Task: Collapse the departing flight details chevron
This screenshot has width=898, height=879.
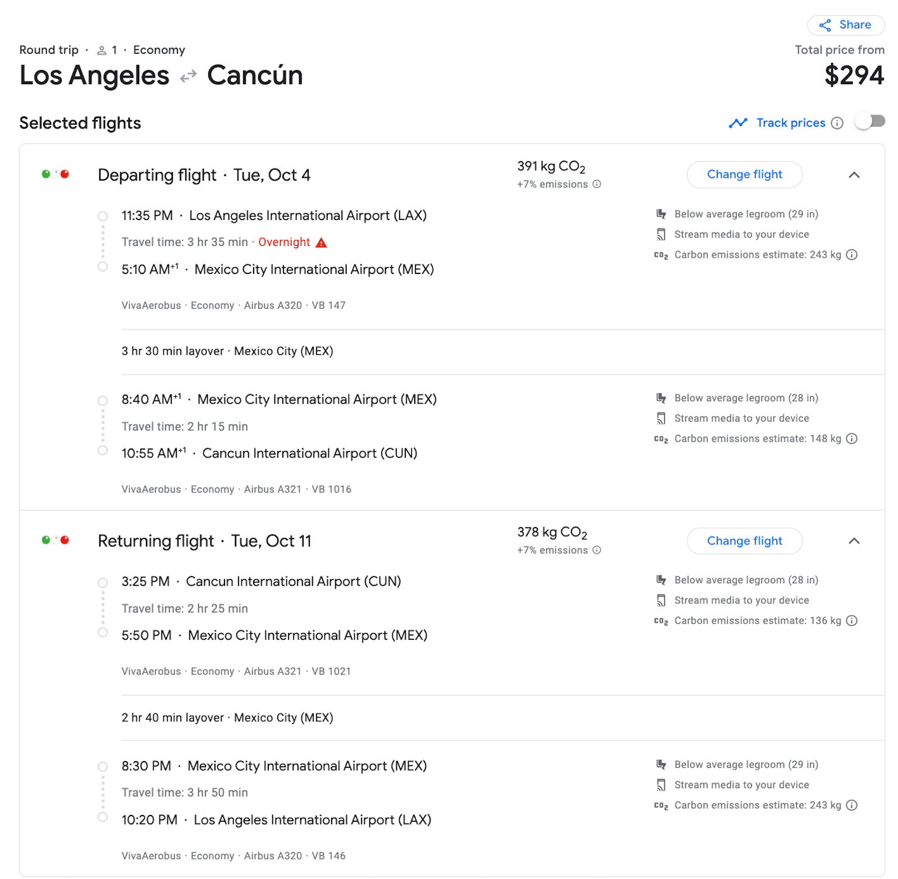Action: [854, 175]
